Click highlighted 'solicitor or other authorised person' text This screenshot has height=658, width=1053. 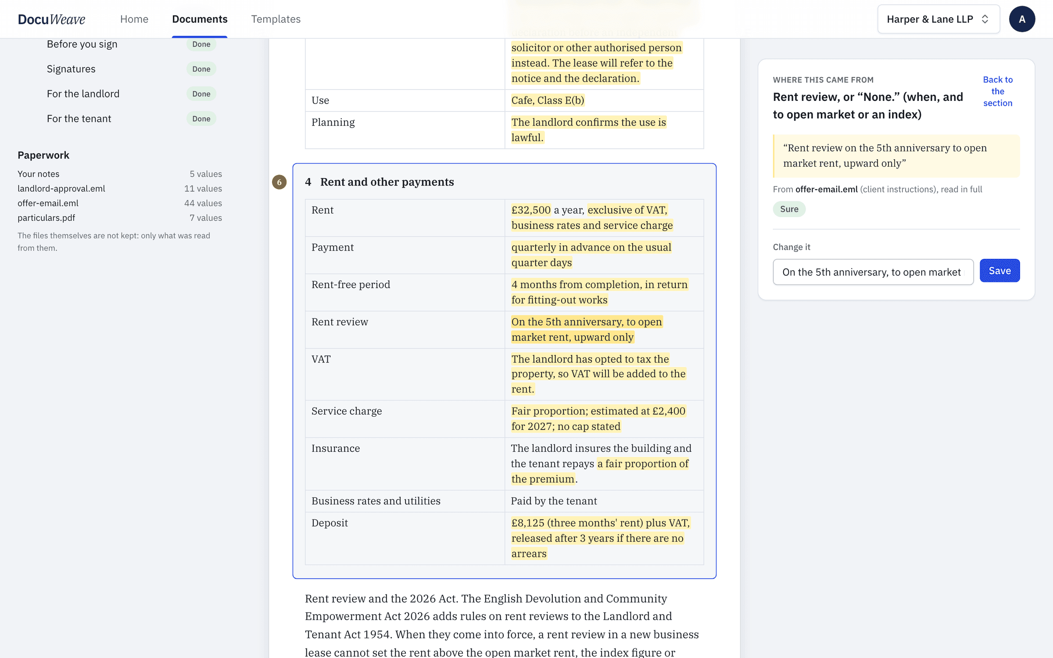[x=596, y=48]
